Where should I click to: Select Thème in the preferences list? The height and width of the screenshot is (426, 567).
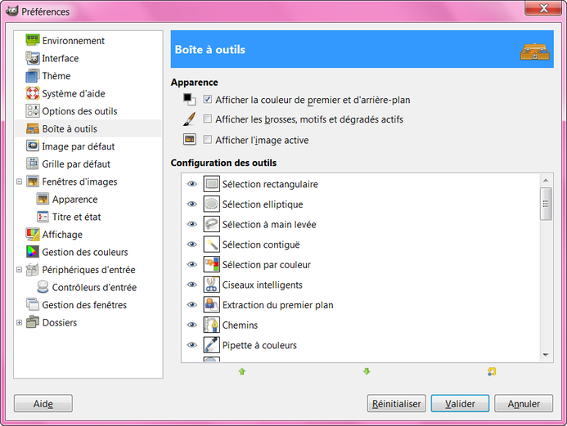click(56, 76)
